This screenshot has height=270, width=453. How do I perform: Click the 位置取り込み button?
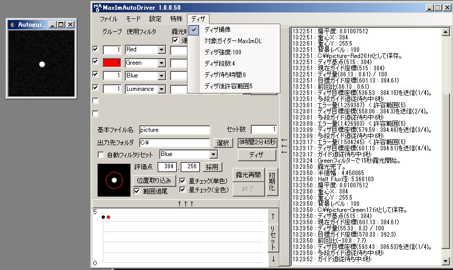point(154,181)
